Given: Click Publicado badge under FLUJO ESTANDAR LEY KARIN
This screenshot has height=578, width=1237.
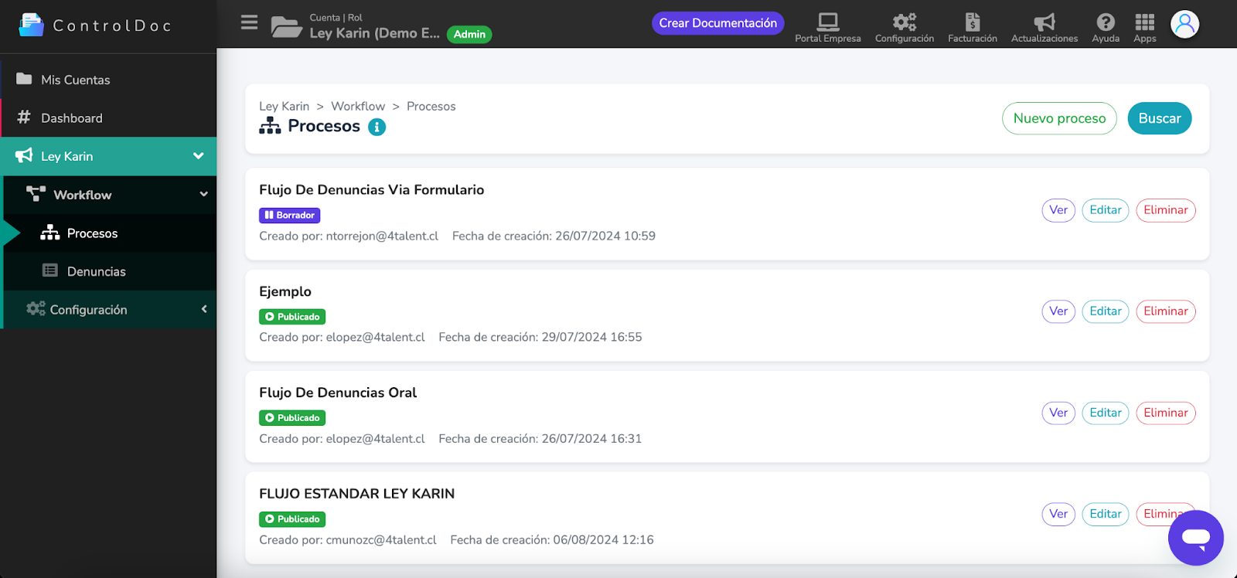Looking at the screenshot, I should coord(292,518).
